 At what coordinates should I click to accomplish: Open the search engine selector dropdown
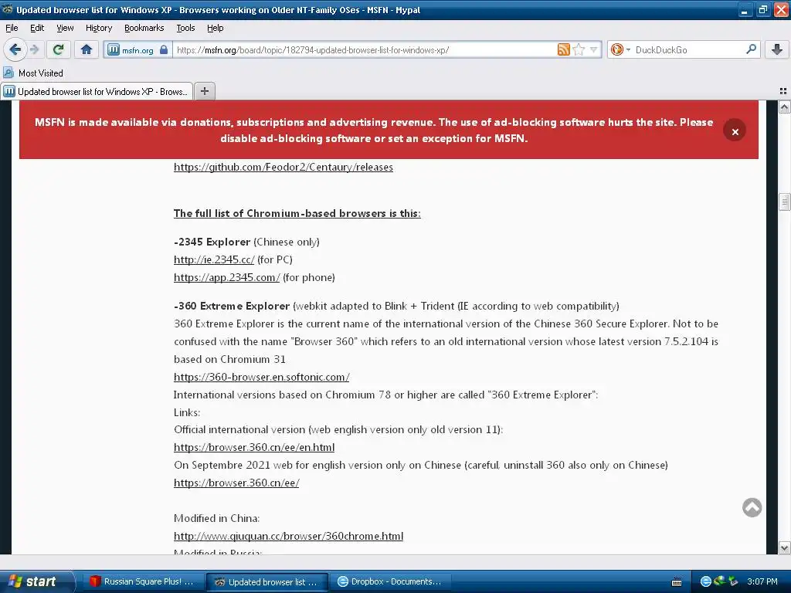(x=620, y=49)
